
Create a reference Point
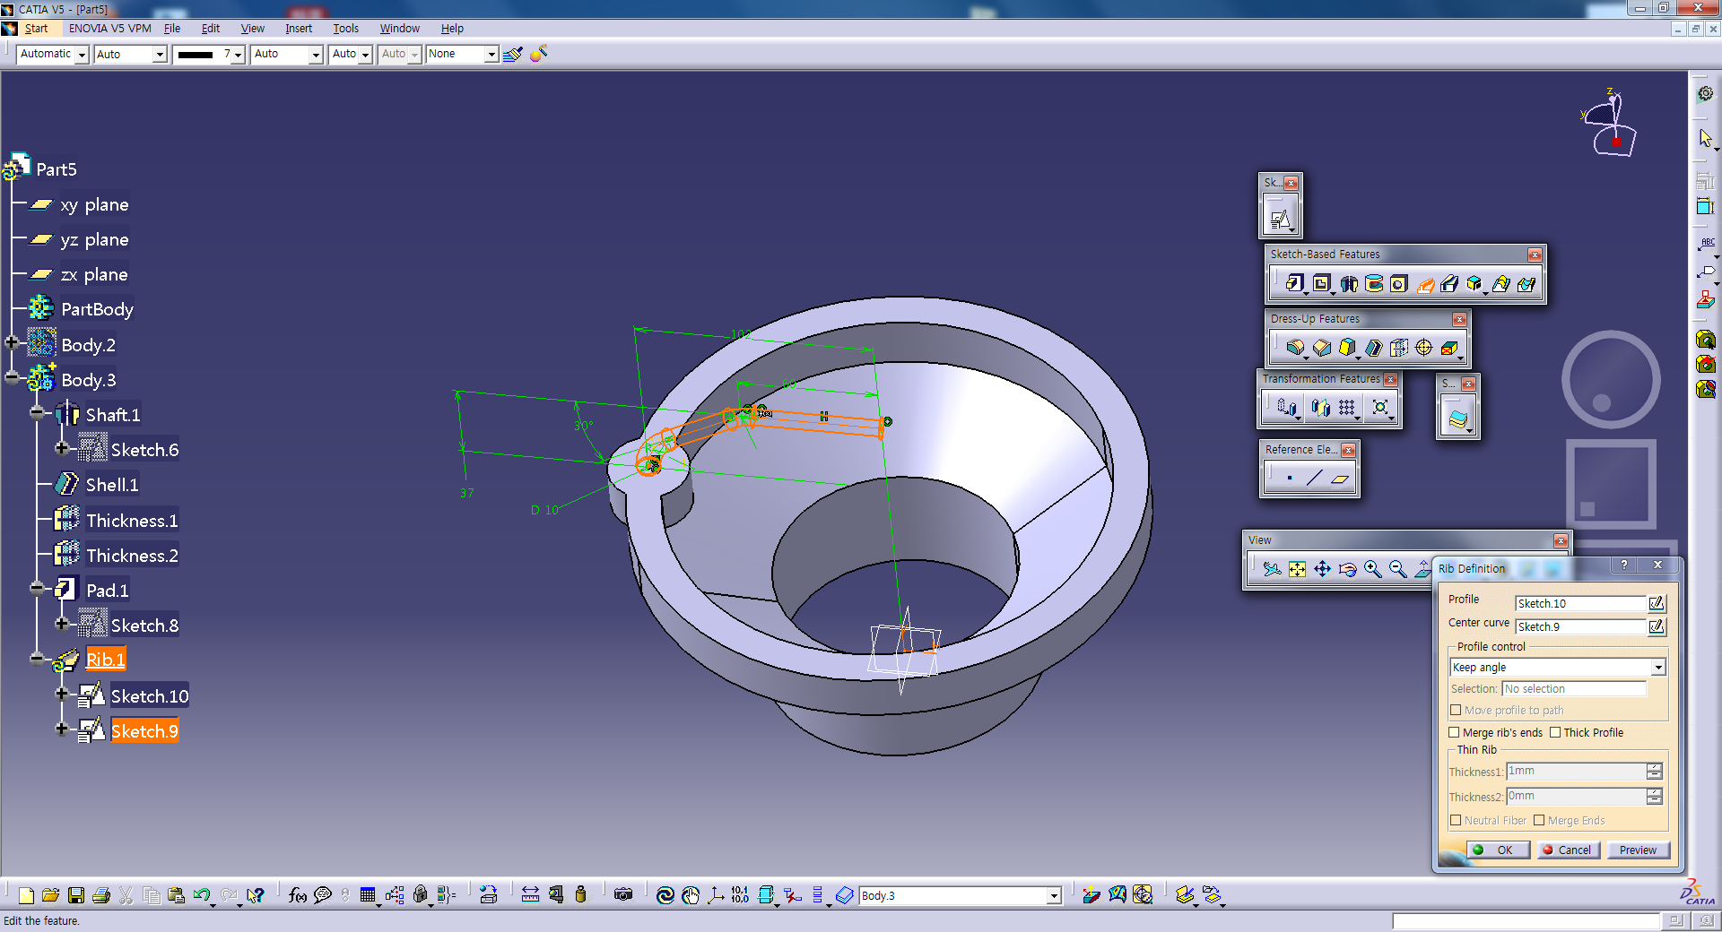pos(1290,479)
